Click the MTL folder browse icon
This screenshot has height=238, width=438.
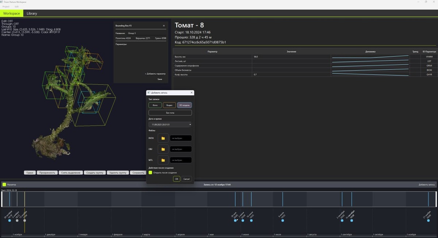click(163, 160)
